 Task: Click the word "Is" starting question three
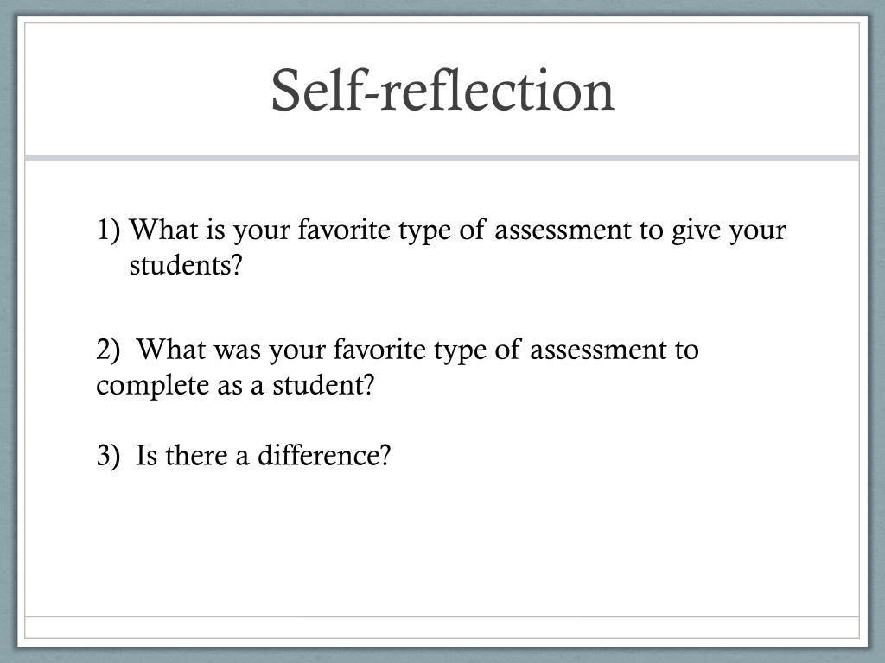(x=146, y=455)
